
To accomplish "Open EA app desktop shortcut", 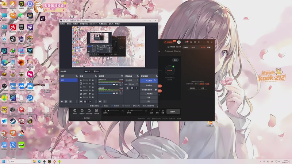I will pos(21,63).
